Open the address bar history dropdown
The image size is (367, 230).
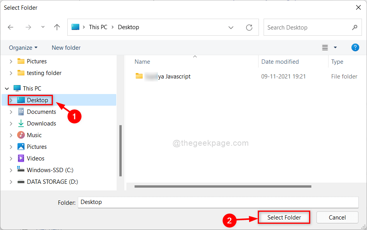(x=231, y=28)
